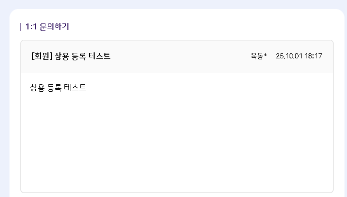Click the divider line under the title row
The width and height of the screenshot is (347, 197).
coord(177,72)
